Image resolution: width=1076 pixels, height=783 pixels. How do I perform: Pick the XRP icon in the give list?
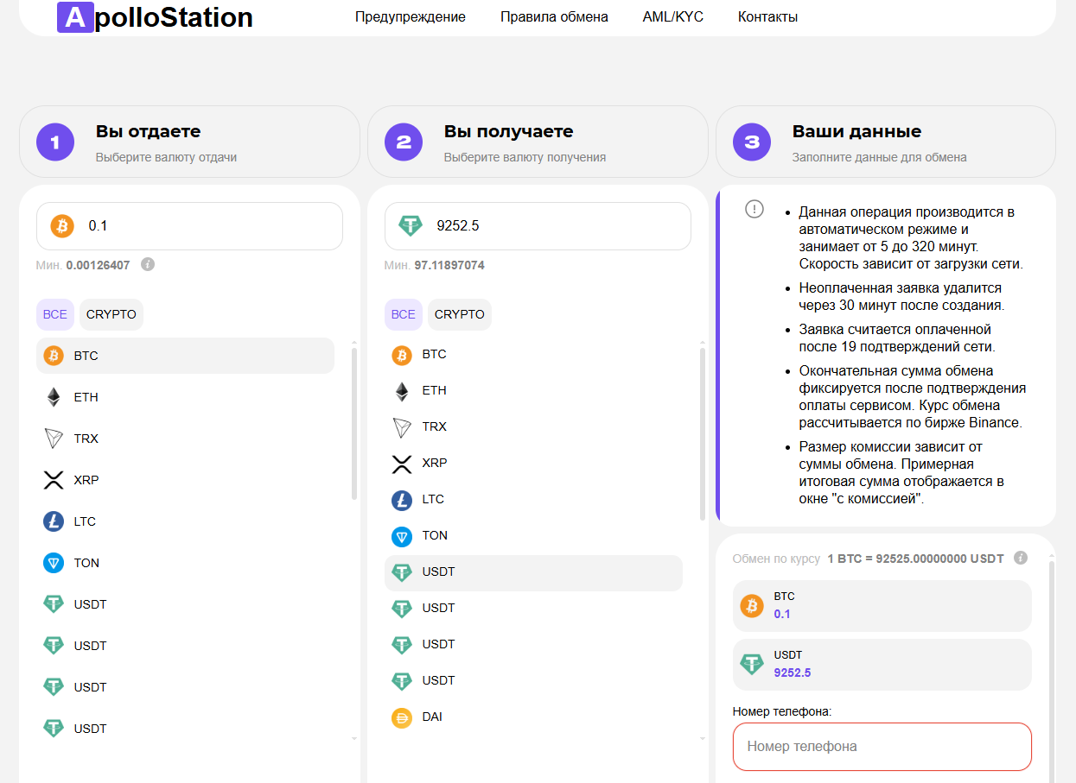54,480
